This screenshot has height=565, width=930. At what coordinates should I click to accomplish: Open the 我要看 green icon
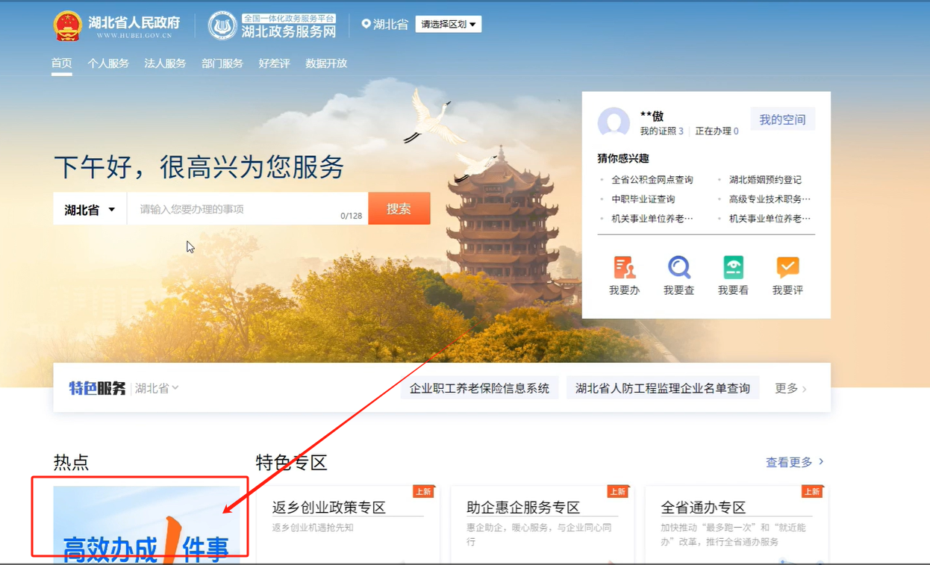click(733, 267)
